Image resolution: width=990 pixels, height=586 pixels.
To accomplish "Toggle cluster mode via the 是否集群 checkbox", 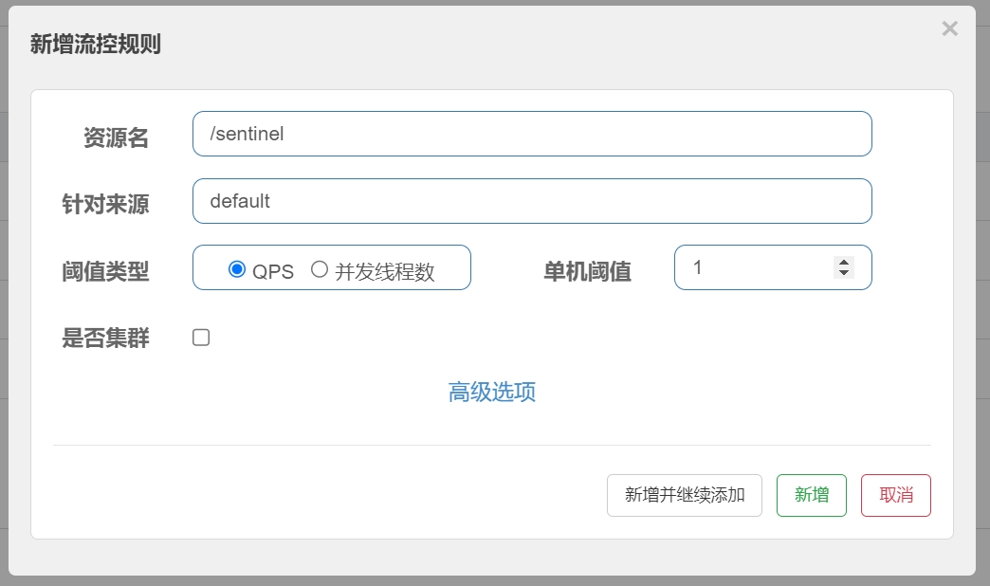I will 200,337.
